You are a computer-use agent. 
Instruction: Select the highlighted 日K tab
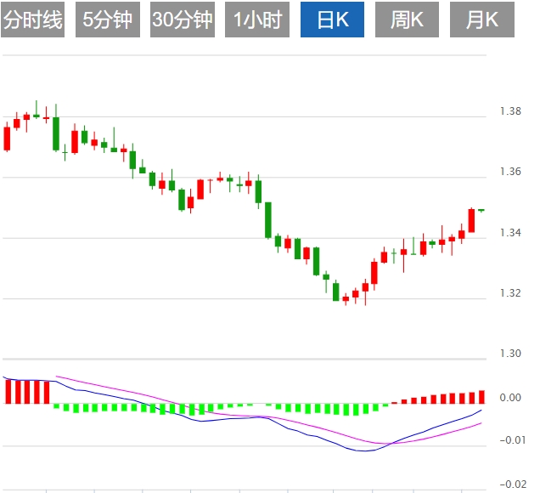[x=332, y=20]
